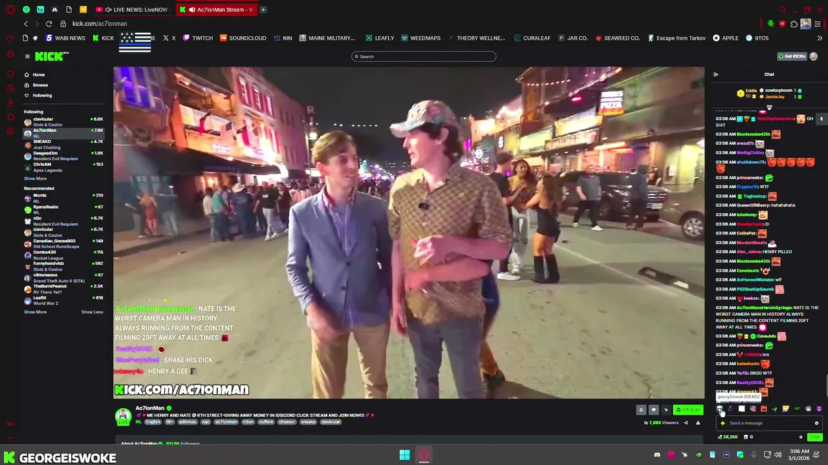Image resolution: width=828 pixels, height=465 pixels.
Task: Expand Show More under Recommended list
Action: click(x=35, y=312)
